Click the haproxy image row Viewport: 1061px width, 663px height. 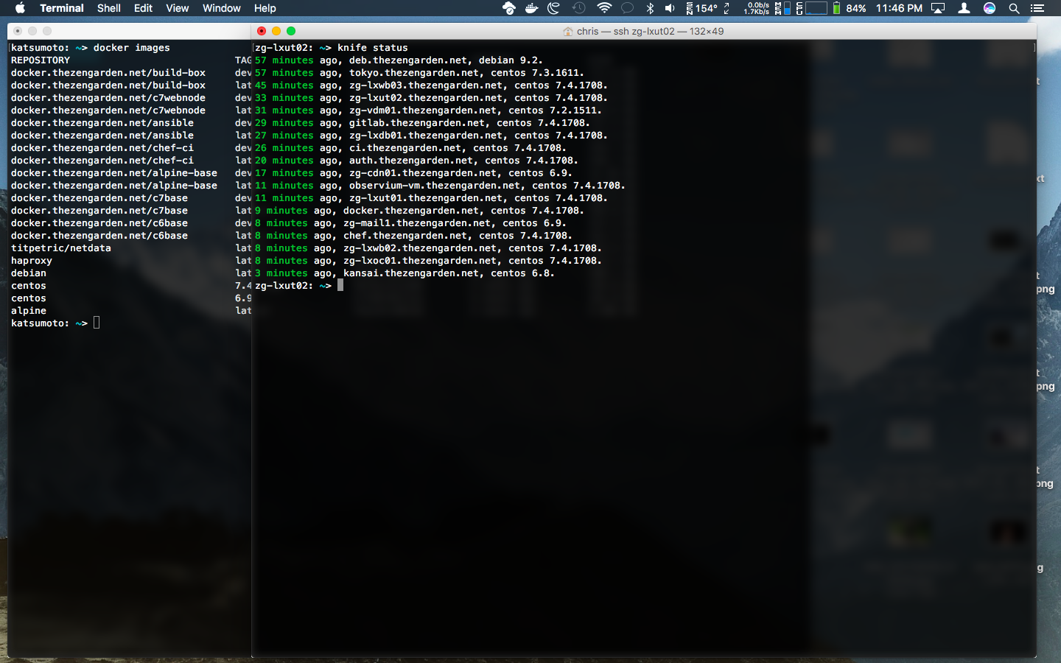[x=32, y=261]
